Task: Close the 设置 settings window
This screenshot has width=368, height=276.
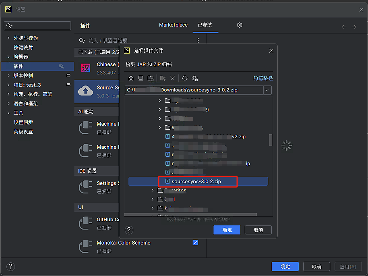Action: (x=361, y=10)
